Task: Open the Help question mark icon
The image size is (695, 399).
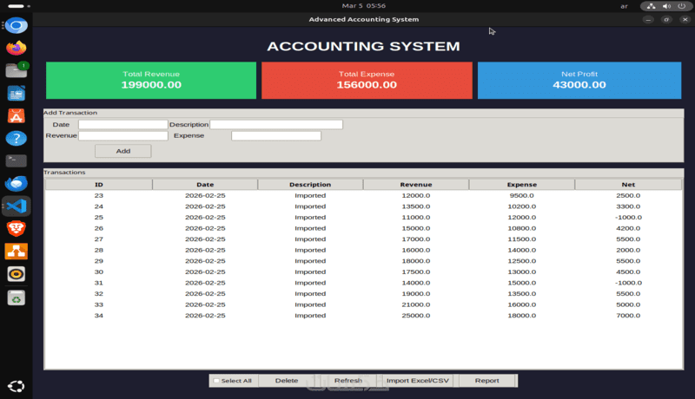Action: (16, 139)
